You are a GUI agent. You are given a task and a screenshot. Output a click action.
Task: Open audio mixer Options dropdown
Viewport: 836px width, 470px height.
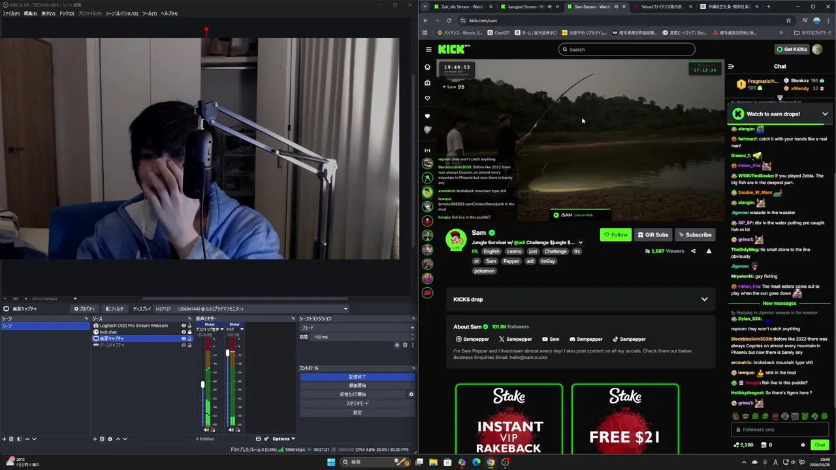283,439
